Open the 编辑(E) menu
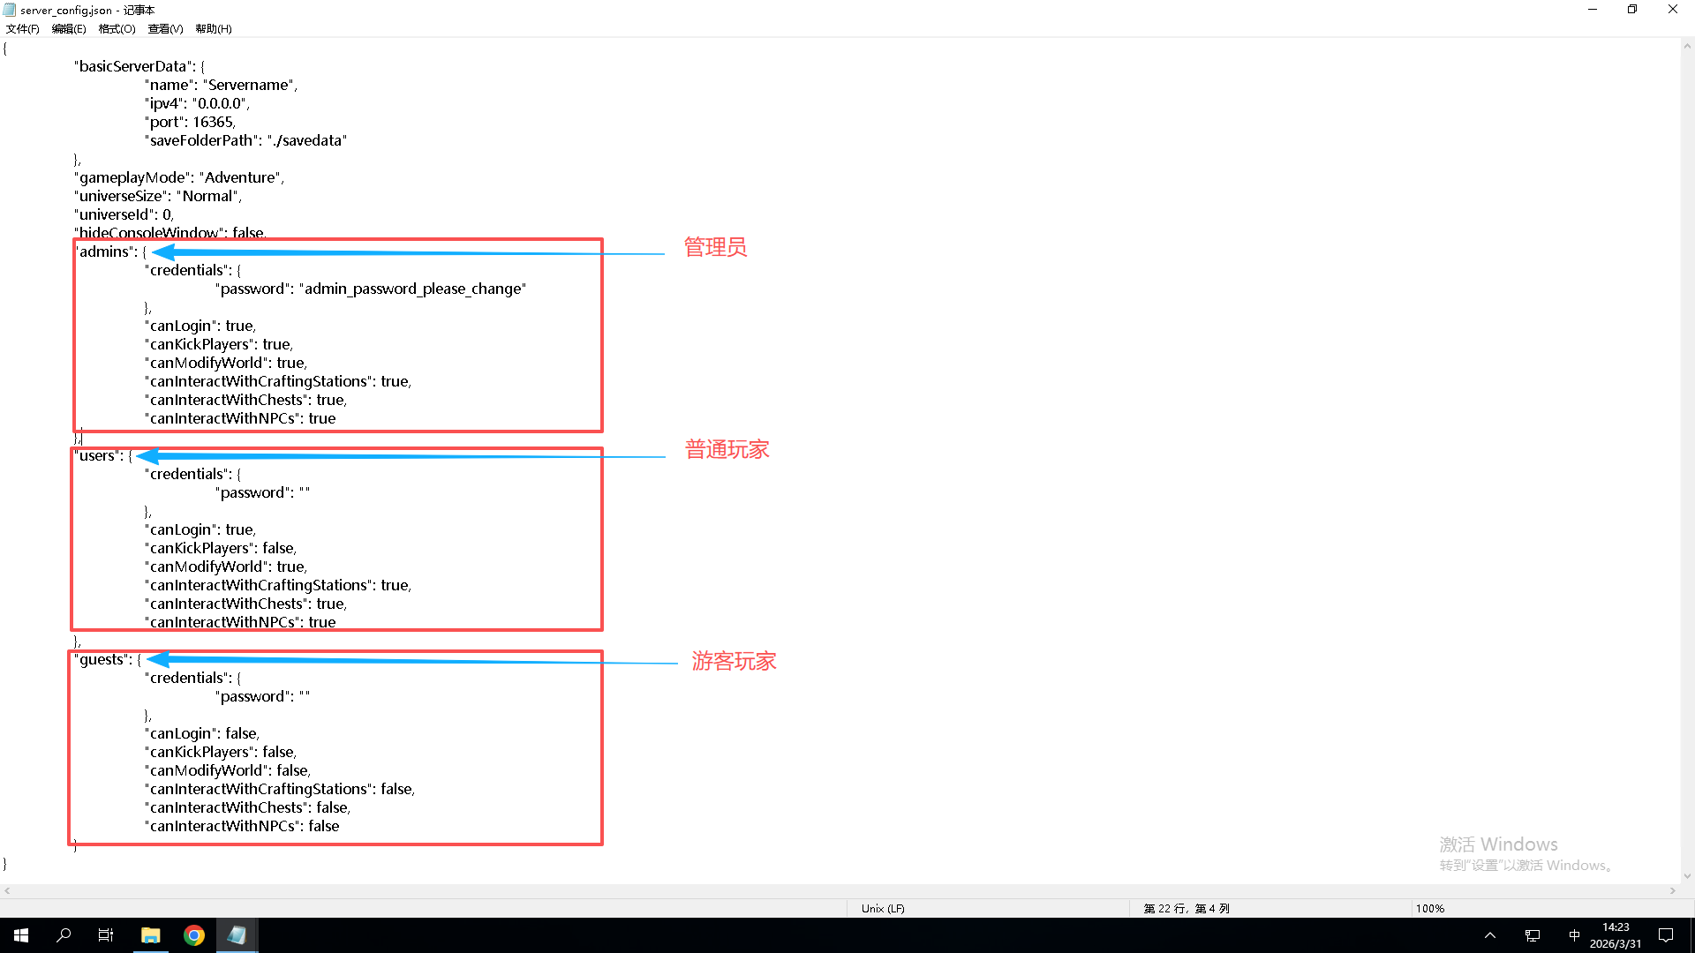The width and height of the screenshot is (1695, 953). click(x=69, y=29)
